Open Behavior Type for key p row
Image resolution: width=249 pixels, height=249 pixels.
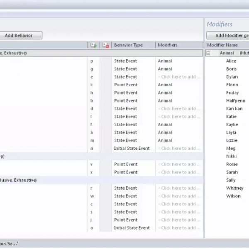(x=125, y=61)
